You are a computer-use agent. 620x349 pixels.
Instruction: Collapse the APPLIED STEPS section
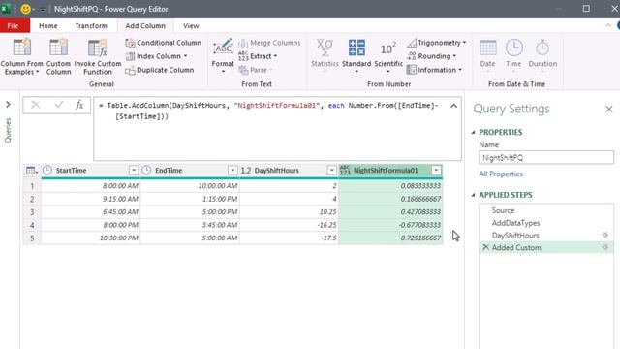pyautogui.click(x=474, y=195)
